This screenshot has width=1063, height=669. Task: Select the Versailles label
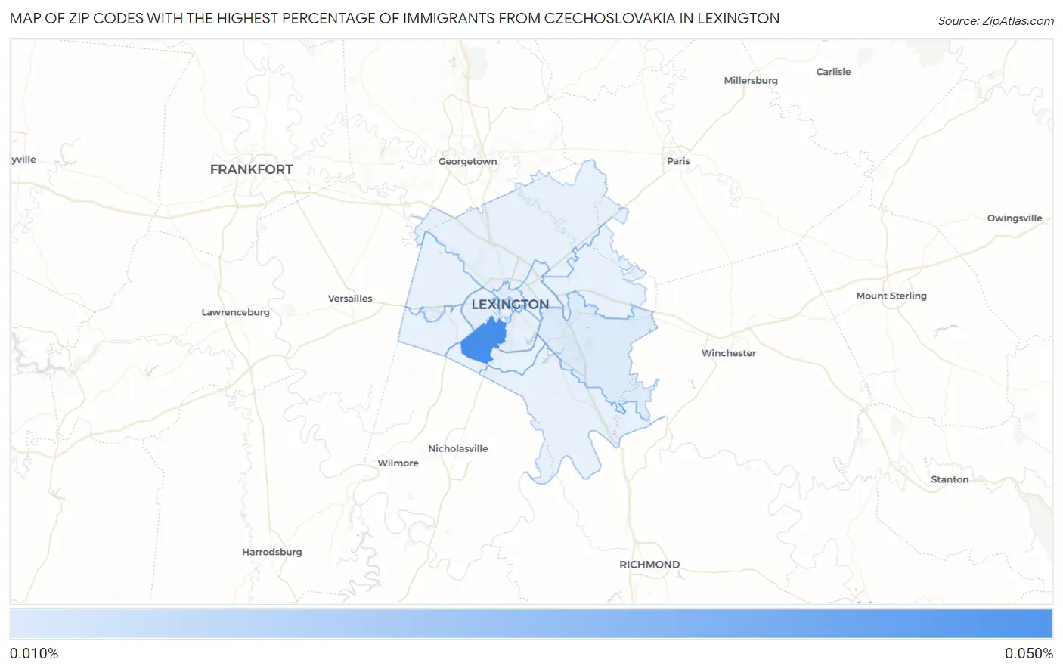(350, 299)
